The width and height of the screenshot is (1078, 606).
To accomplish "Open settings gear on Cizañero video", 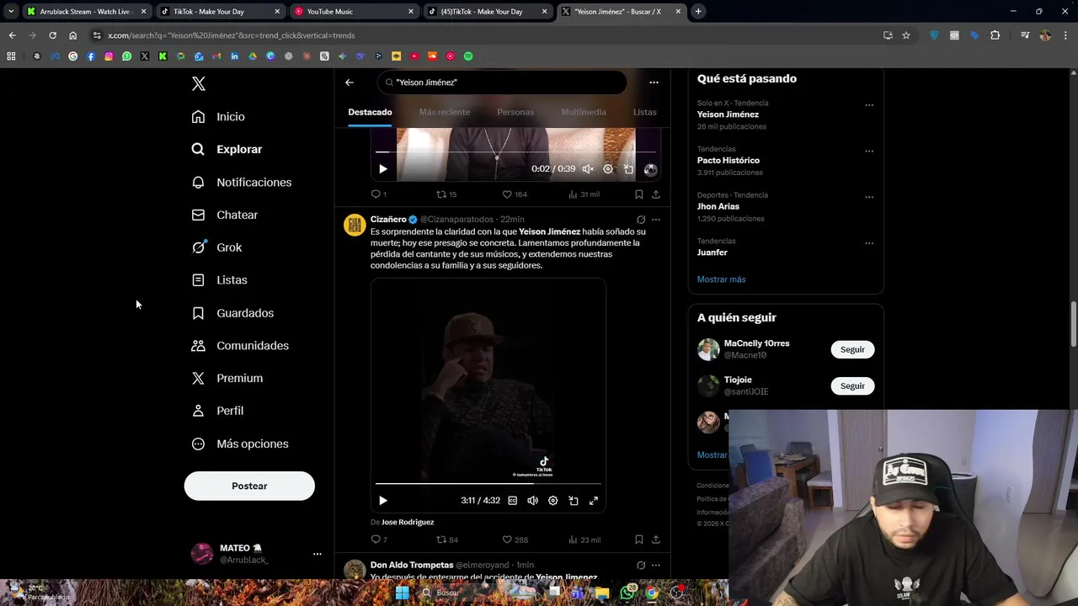I will (552, 501).
